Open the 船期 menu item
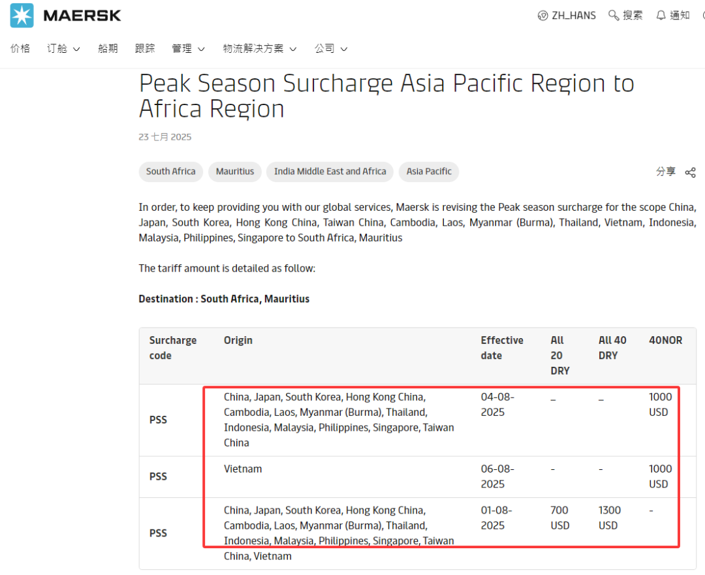 coord(108,48)
